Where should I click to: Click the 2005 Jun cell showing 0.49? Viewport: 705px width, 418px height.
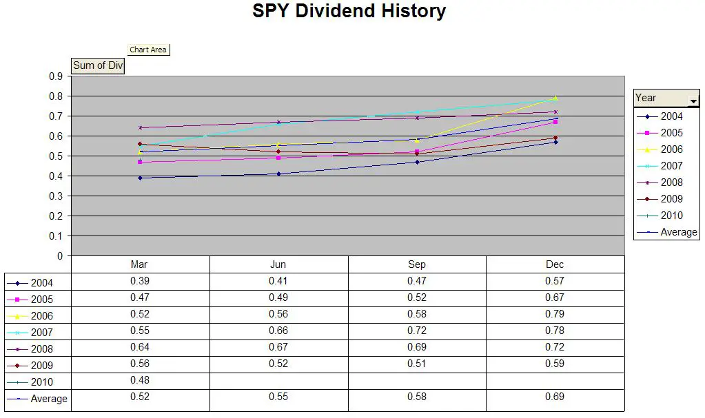pos(278,297)
